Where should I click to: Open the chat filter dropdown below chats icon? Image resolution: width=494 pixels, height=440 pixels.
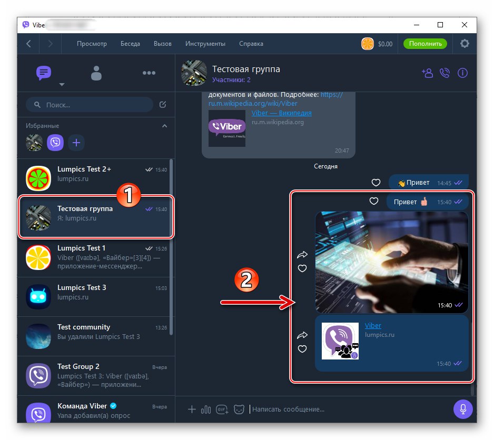[x=62, y=85]
